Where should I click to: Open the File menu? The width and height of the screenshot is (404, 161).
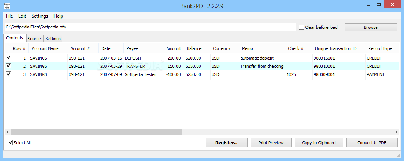pos(9,16)
